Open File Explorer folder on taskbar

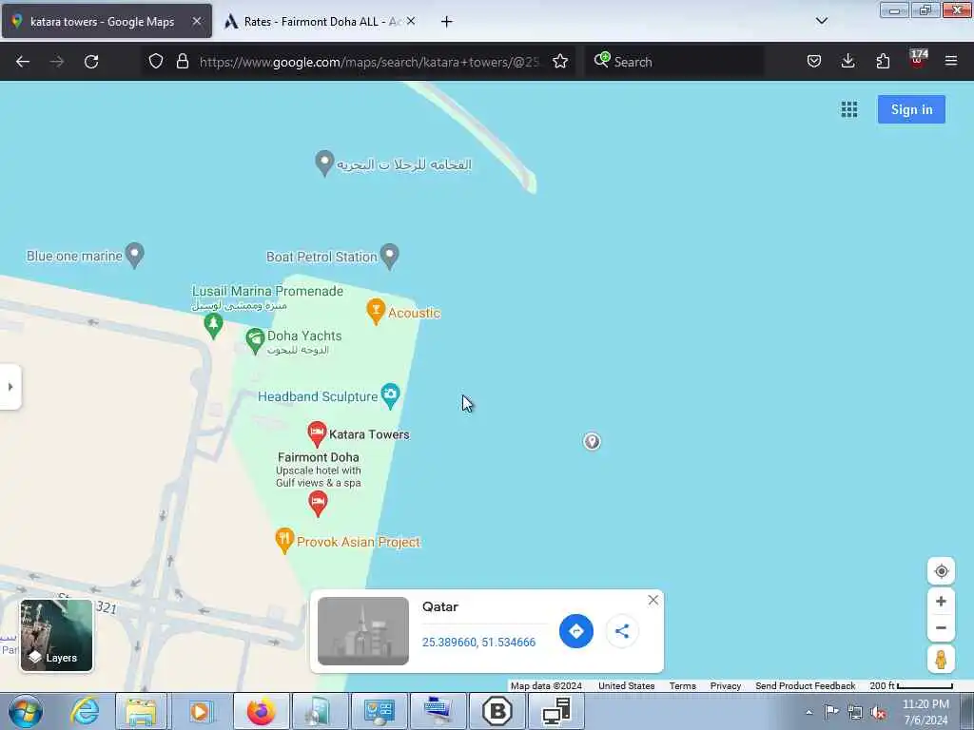pyautogui.click(x=141, y=711)
